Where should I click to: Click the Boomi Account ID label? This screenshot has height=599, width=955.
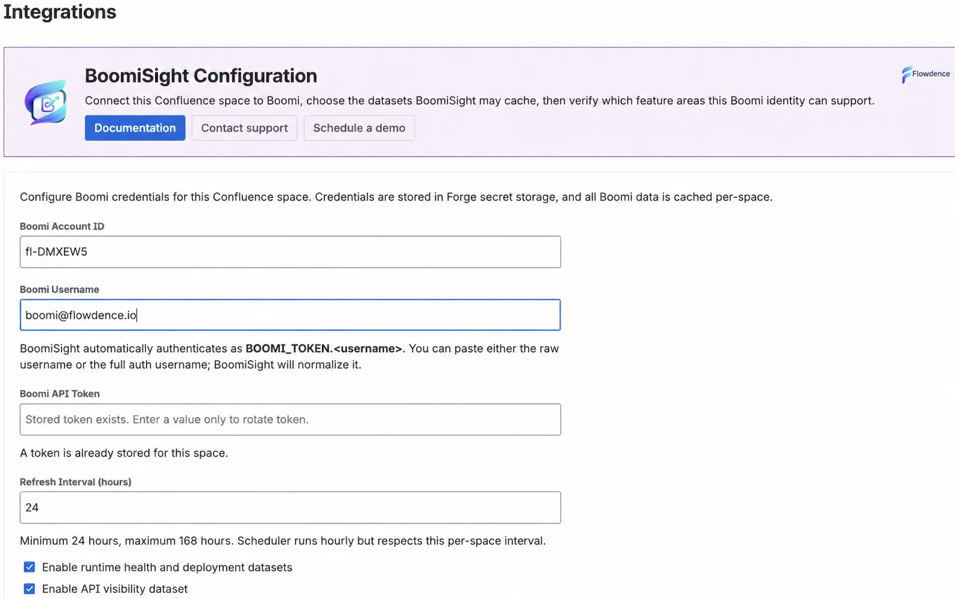click(x=62, y=226)
